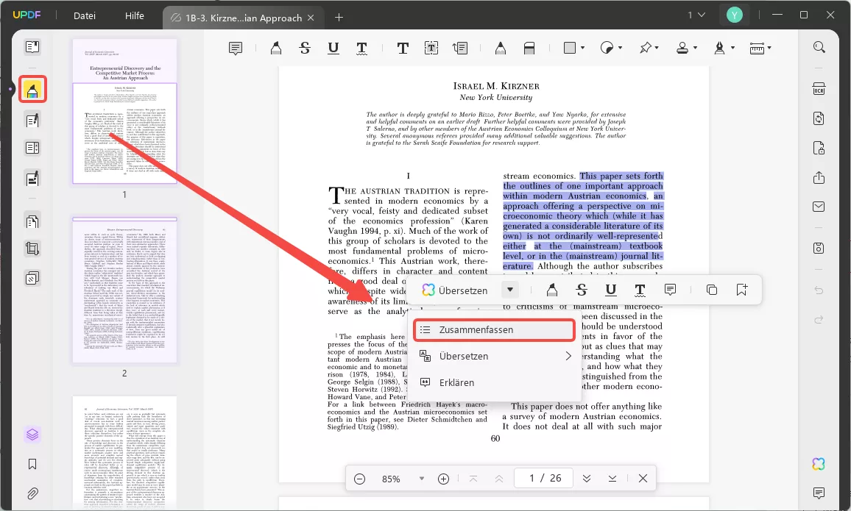The image size is (851, 511).
Task: Open the Convert PDF icon in right sidebar
Action: 819,118
